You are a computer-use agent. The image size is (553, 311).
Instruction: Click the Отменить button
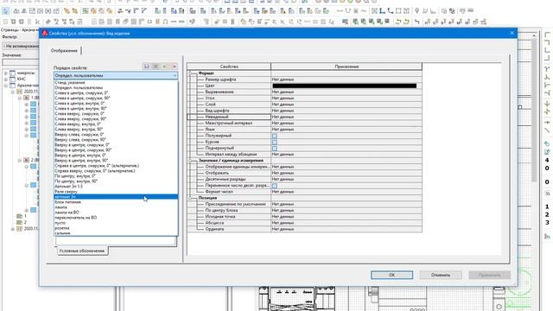click(441, 275)
